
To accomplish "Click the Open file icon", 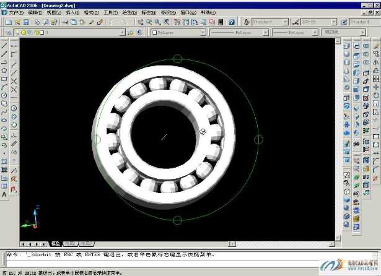I will 17,22.
